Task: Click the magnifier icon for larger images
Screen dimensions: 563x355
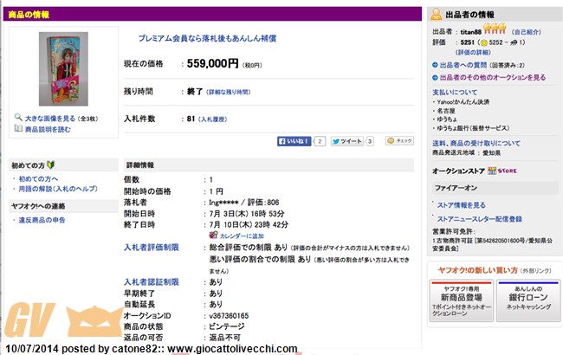Action: point(18,117)
